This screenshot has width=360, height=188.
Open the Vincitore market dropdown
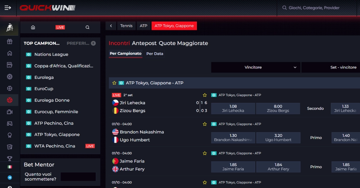pos(256,67)
